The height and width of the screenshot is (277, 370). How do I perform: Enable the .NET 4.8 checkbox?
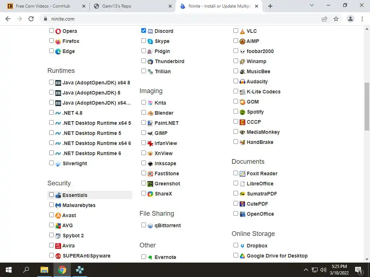51,113
